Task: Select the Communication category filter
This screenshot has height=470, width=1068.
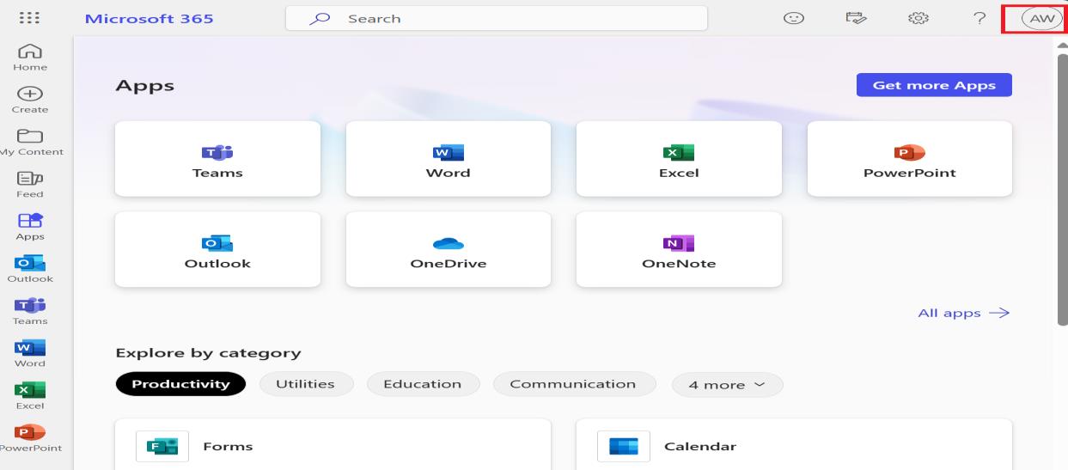Action: [x=573, y=384]
